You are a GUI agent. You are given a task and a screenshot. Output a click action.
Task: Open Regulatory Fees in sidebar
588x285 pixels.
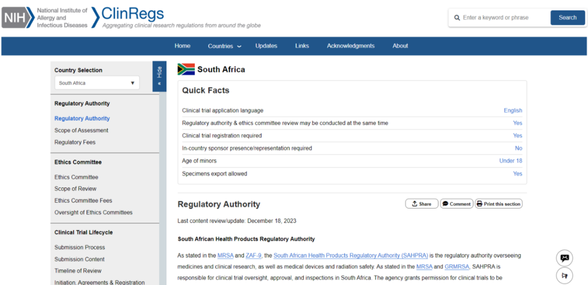[75, 142]
